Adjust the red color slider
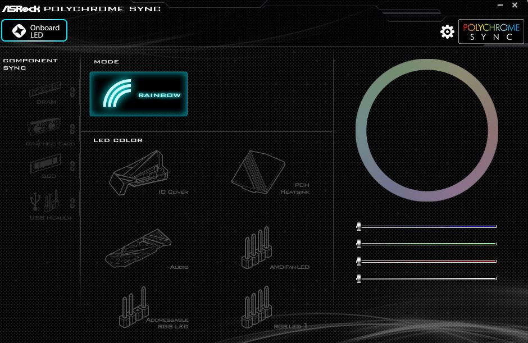Image resolution: width=528 pixels, height=343 pixels. tap(426, 261)
